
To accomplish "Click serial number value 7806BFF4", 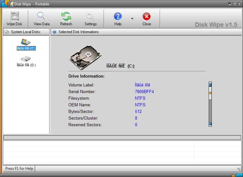I will tap(144, 92).
